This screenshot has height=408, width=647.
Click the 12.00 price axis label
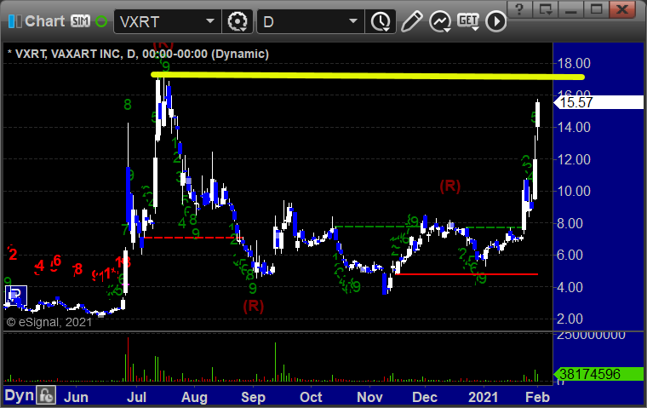pos(574,159)
